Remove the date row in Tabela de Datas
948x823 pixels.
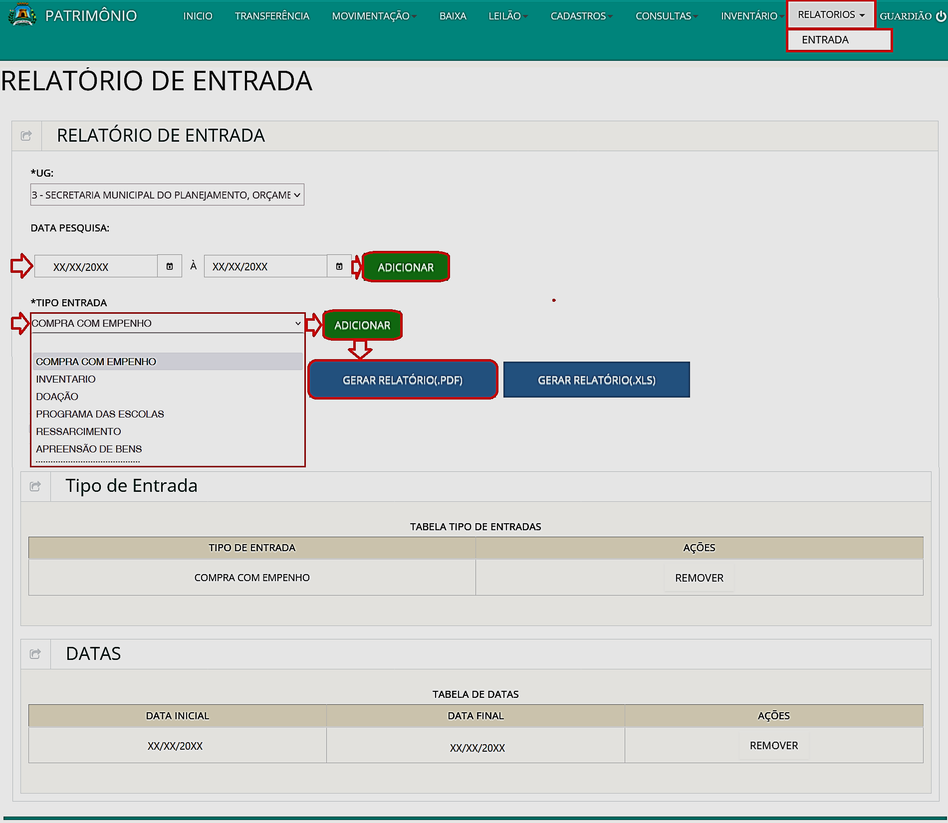pos(774,745)
